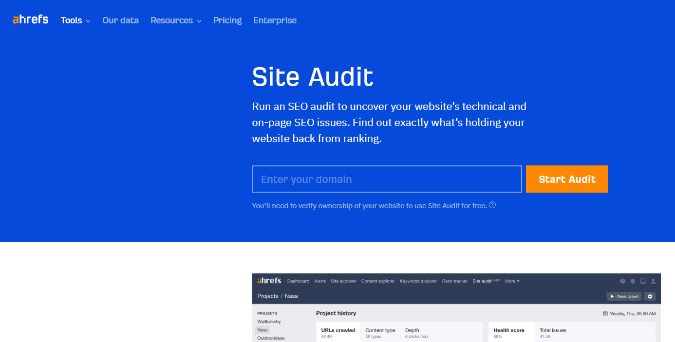The image size is (675, 342).
Task: Open the ownership verification help question-mark icon
Action: 492,205
